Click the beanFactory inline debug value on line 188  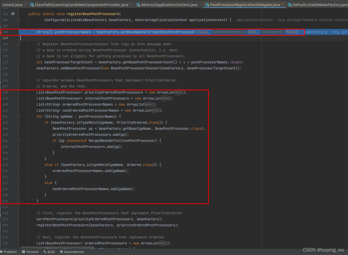[x=326, y=32]
